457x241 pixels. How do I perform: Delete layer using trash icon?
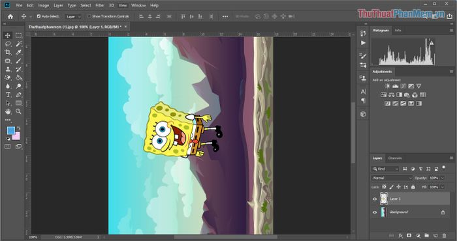coord(444,236)
